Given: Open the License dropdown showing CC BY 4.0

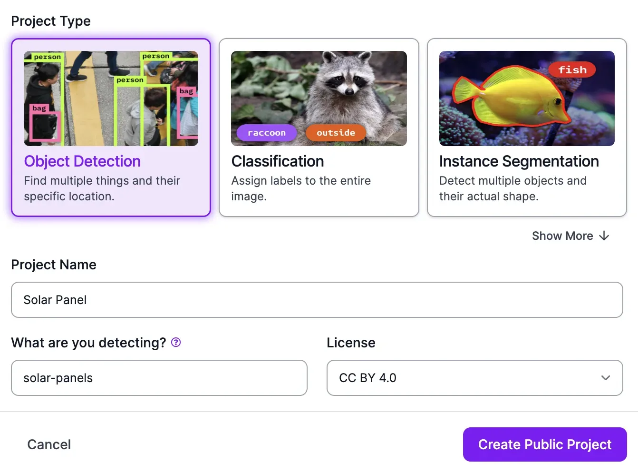Looking at the screenshot, I should coord(474,378).
